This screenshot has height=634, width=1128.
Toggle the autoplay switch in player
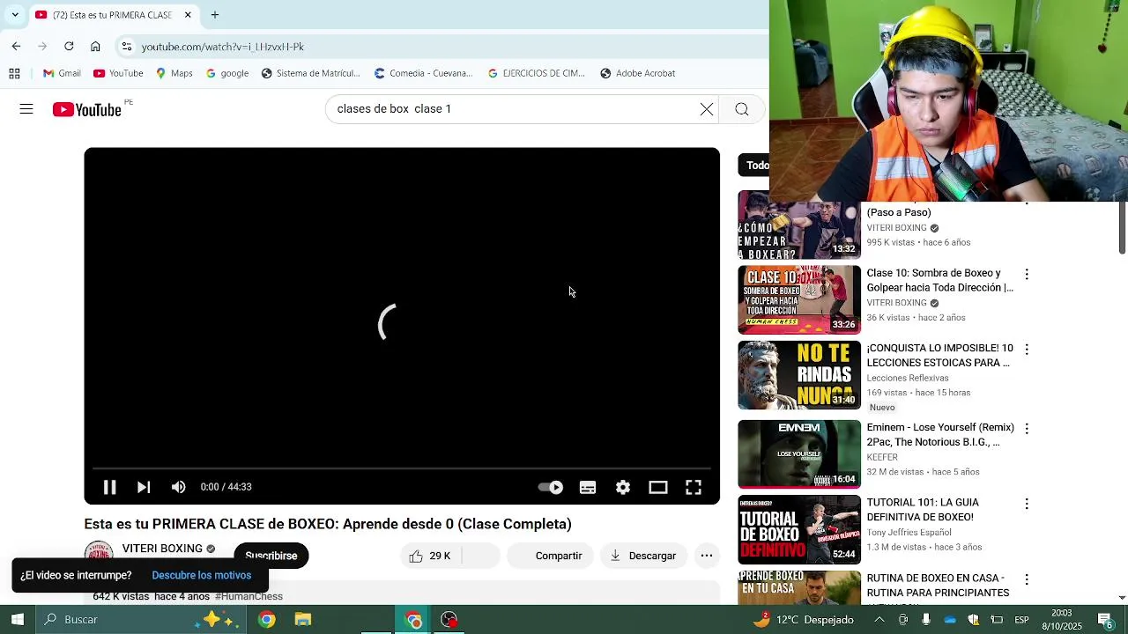tap(551, 487)
